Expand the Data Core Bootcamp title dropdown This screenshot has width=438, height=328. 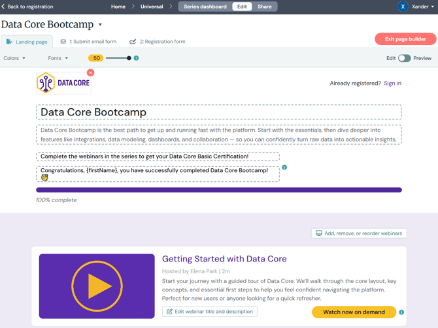tap(100, 25)
